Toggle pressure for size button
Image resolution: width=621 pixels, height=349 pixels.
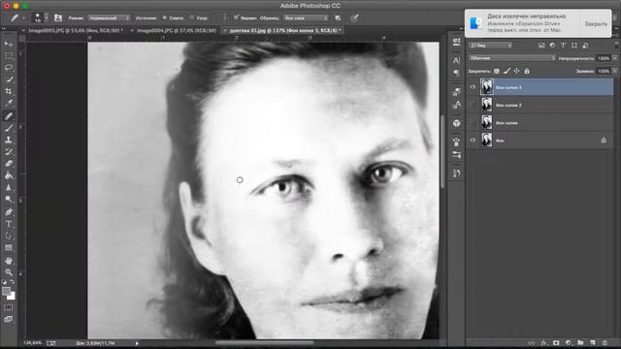(x=354, y=17)
